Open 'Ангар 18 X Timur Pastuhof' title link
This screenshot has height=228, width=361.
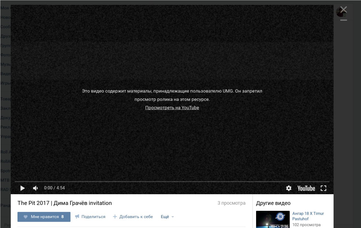point(308,216)
